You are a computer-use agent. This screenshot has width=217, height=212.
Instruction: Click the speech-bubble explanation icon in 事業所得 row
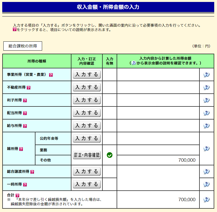(x=206, y=74)
